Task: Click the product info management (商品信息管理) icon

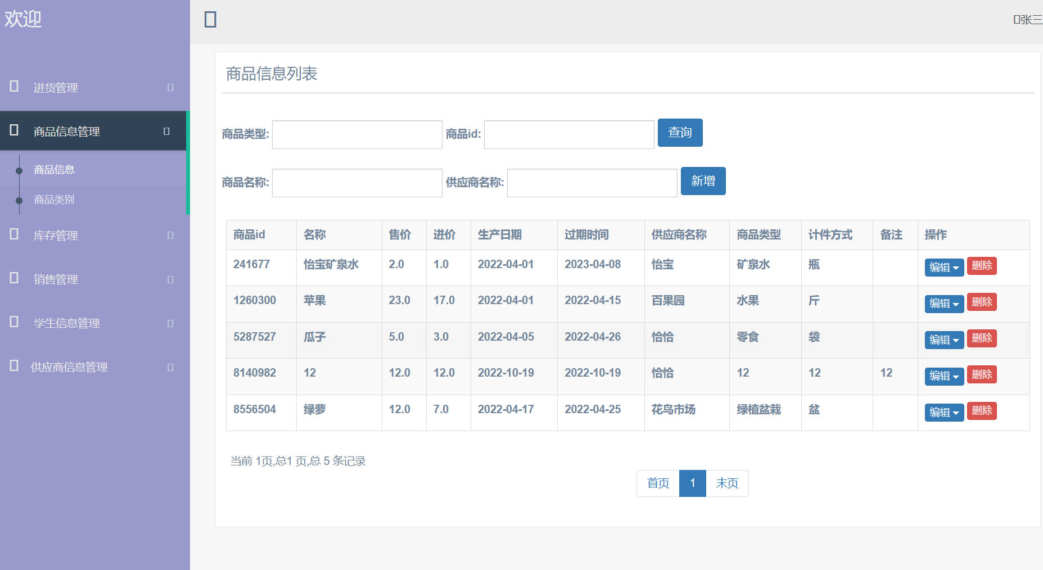Action: [13, 130]
